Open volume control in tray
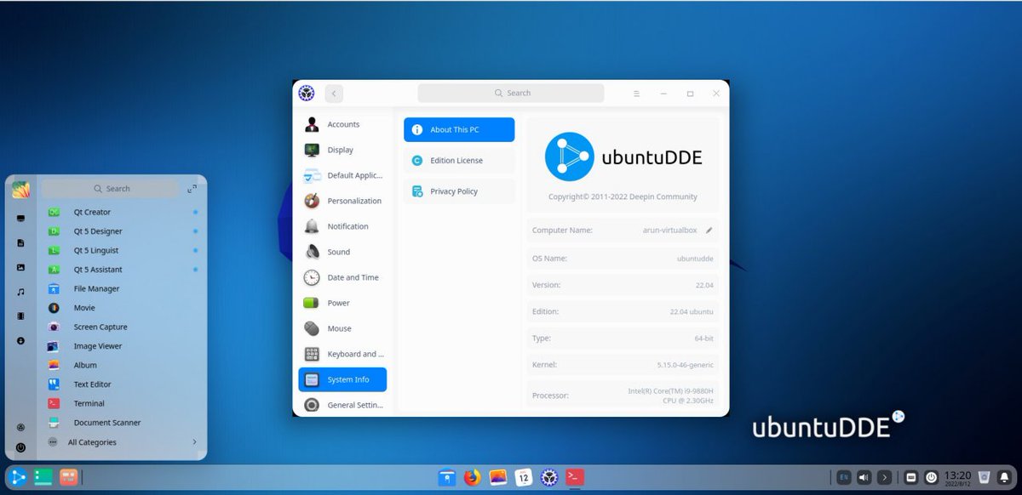Image resolution: width=1022 pixels, height=495 pixels. point(864,477)
